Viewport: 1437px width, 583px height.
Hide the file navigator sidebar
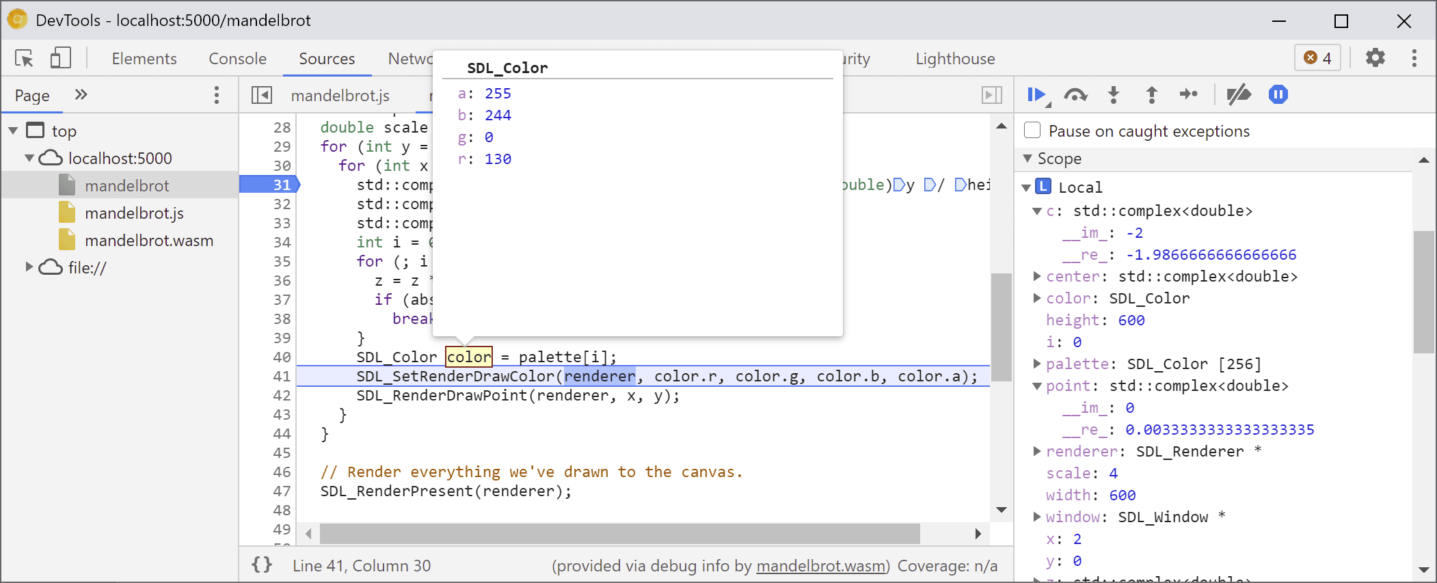pos(262,95)
